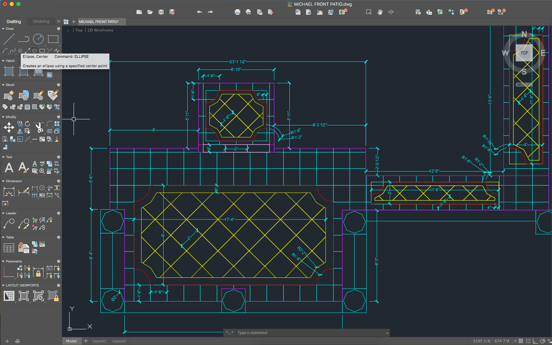Image resolution: width=552 pixels, height=345 pixels.
Task: Select the Arc tool
Action: pos(5,51)
